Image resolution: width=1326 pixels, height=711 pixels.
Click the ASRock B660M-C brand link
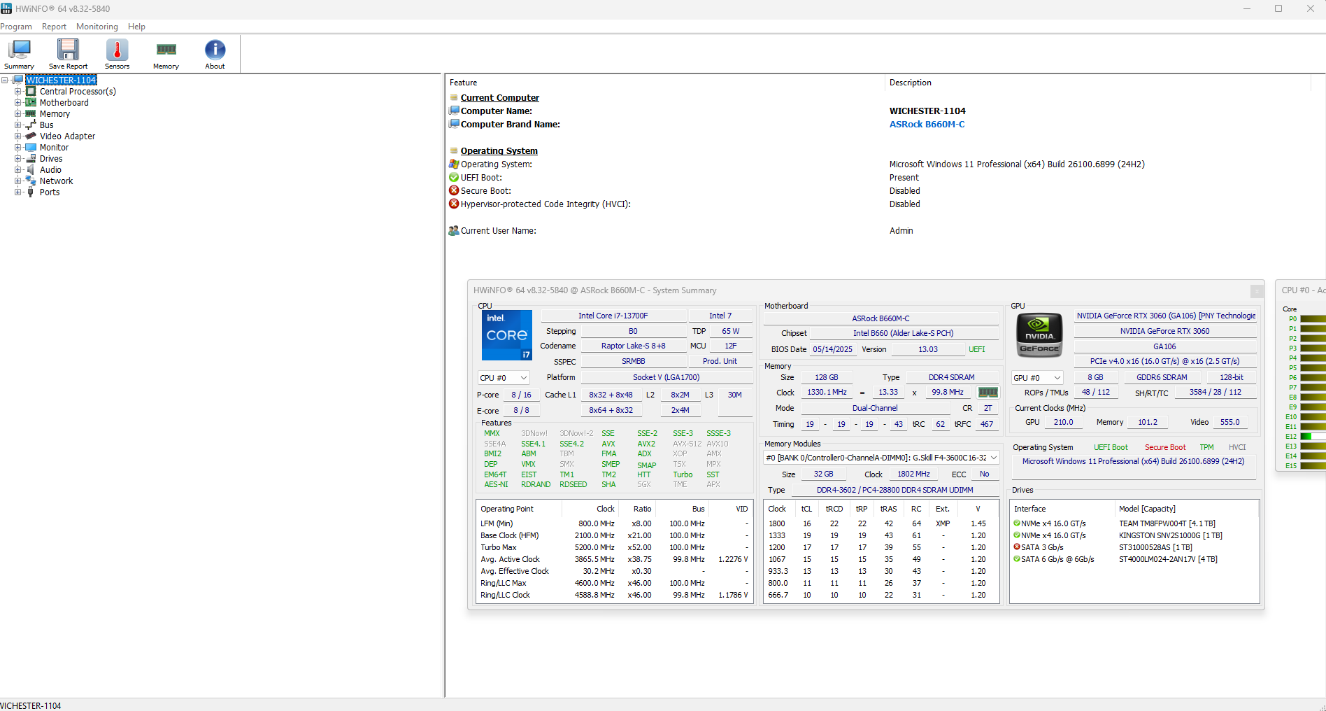[x=927, y=125]
